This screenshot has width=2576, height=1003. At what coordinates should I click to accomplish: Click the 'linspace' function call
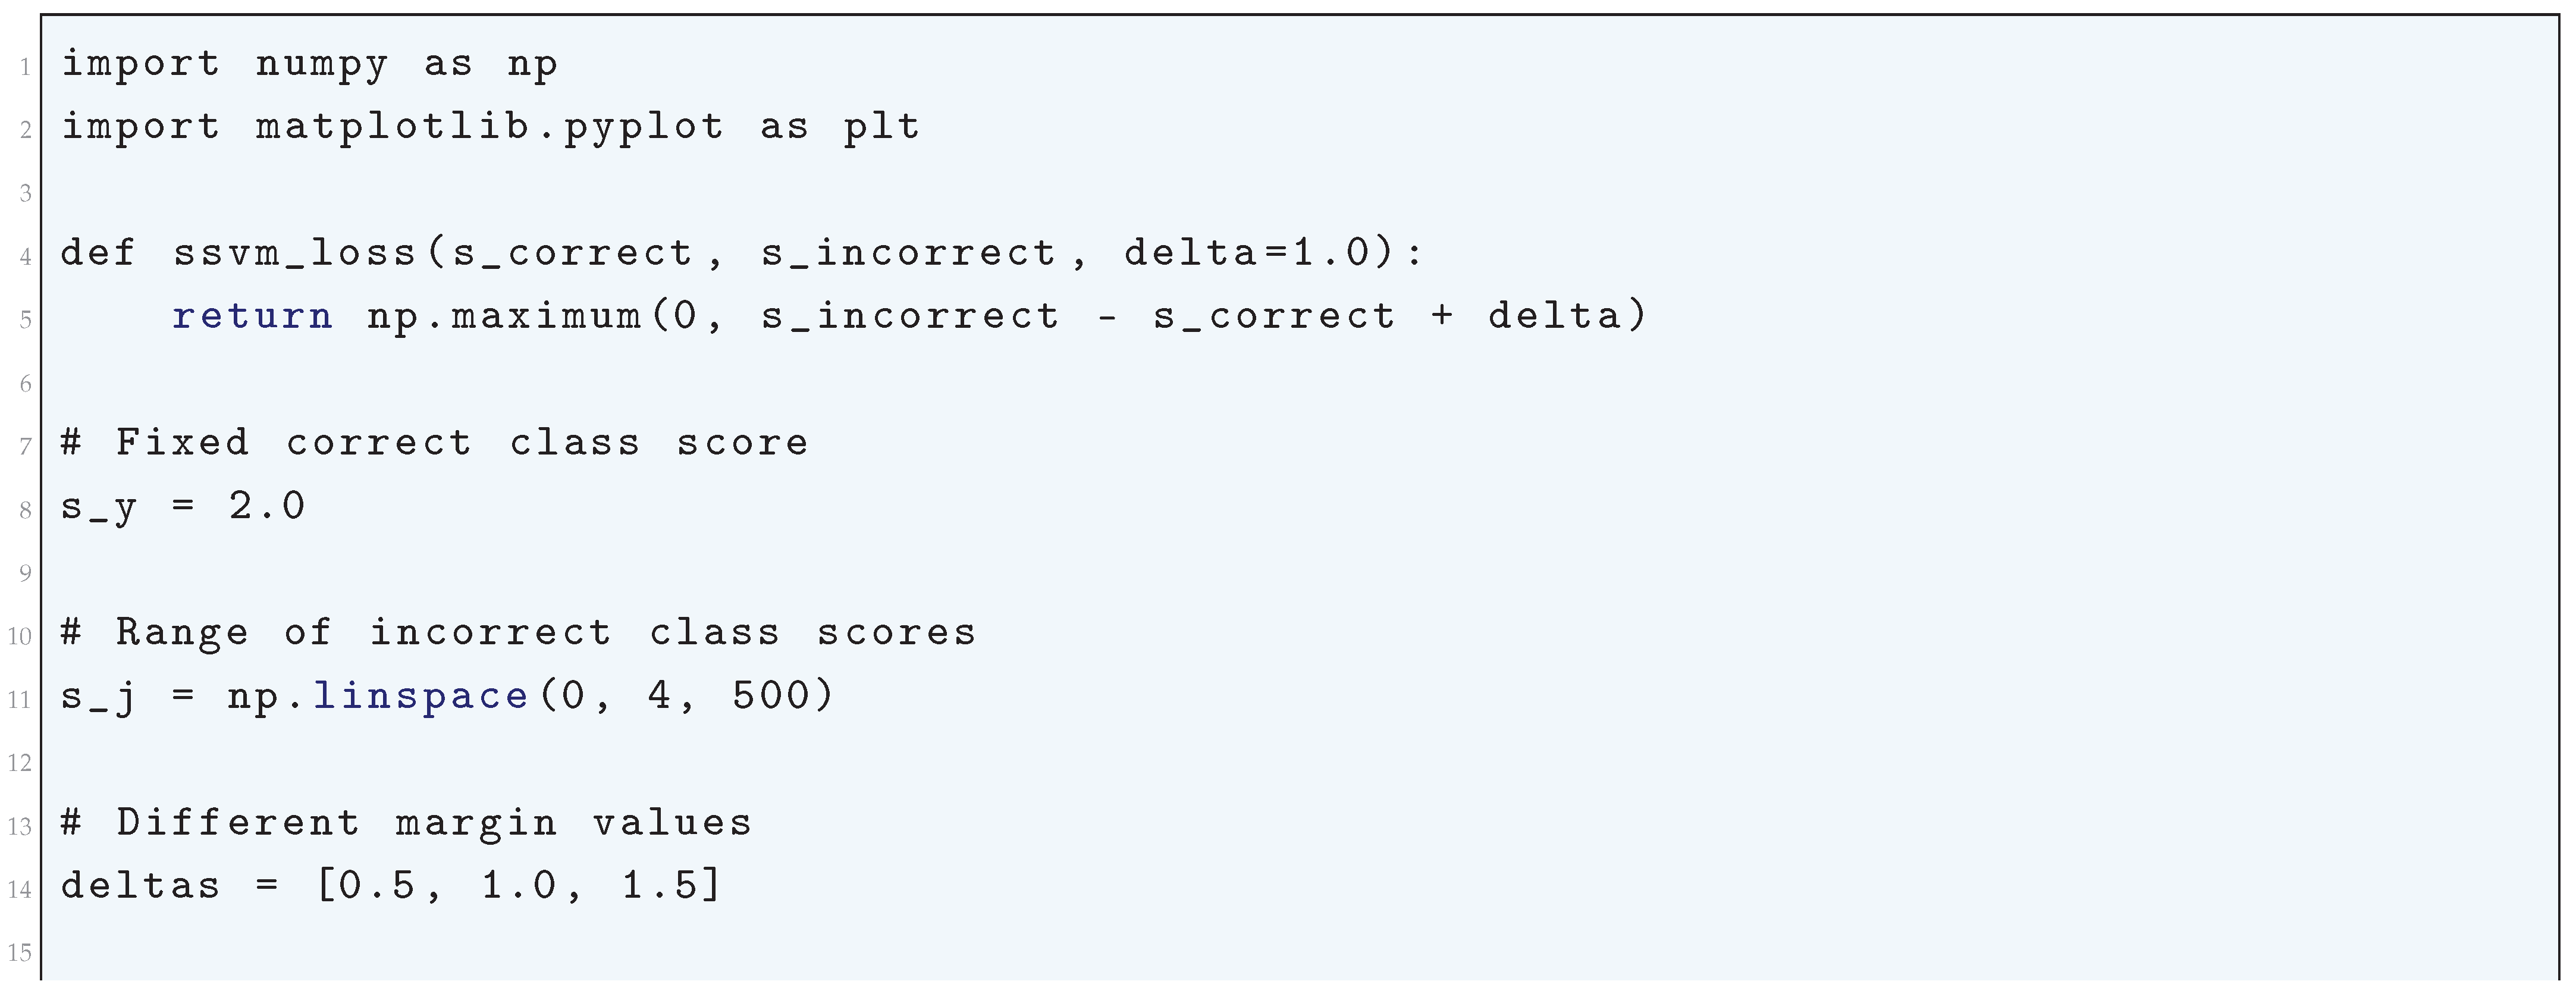pos(421,695)
